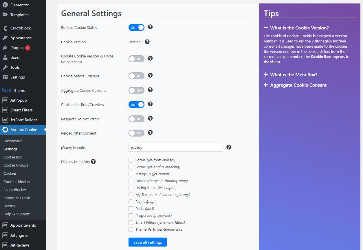Click the JetPopup jet icon
Image resolution: width=363 pixels, height=250 pixels.
pyautogui.click(x=5, y=100)
